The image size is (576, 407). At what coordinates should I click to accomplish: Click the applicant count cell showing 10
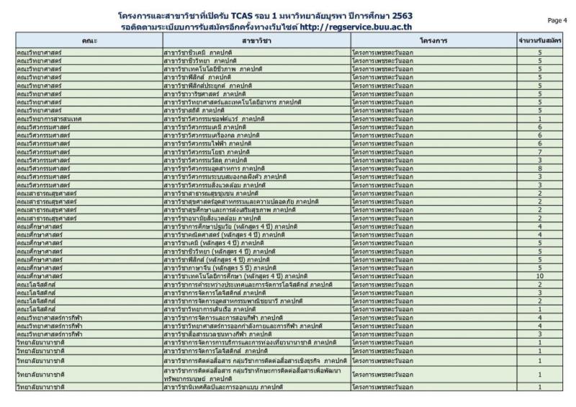point(539,275)
